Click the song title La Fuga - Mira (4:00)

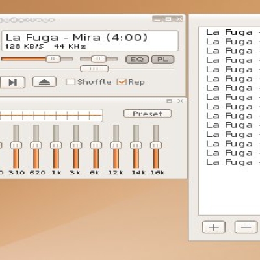(x=77, y=38)
